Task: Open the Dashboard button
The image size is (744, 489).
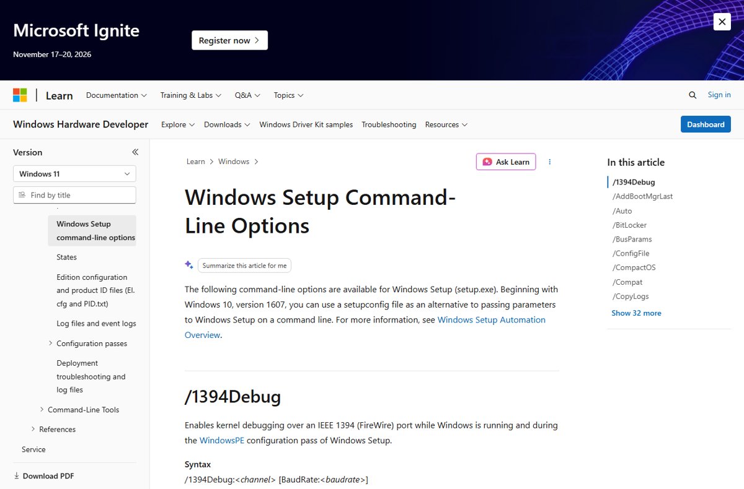Action: 706,124
